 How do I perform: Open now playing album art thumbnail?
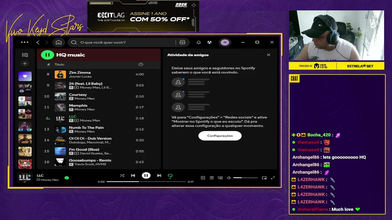25,177
